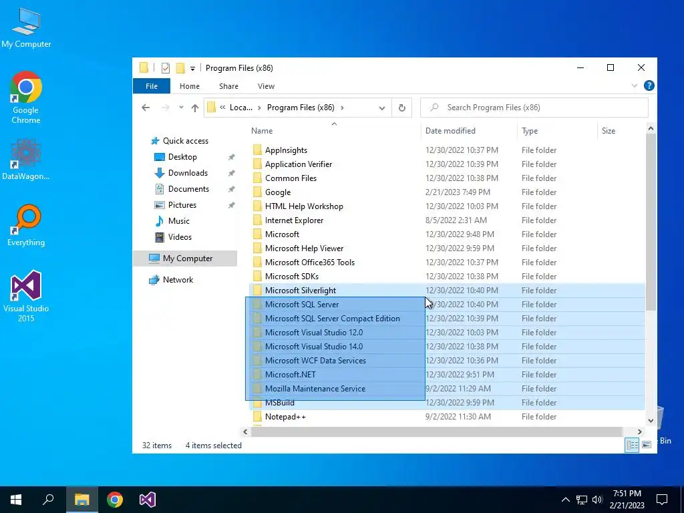684x513 pixels.
Task: Click File Explorer on the taskbar
Action: tap(81, 500)
